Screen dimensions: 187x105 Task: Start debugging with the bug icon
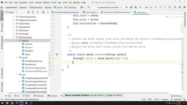tap(131, 7)
